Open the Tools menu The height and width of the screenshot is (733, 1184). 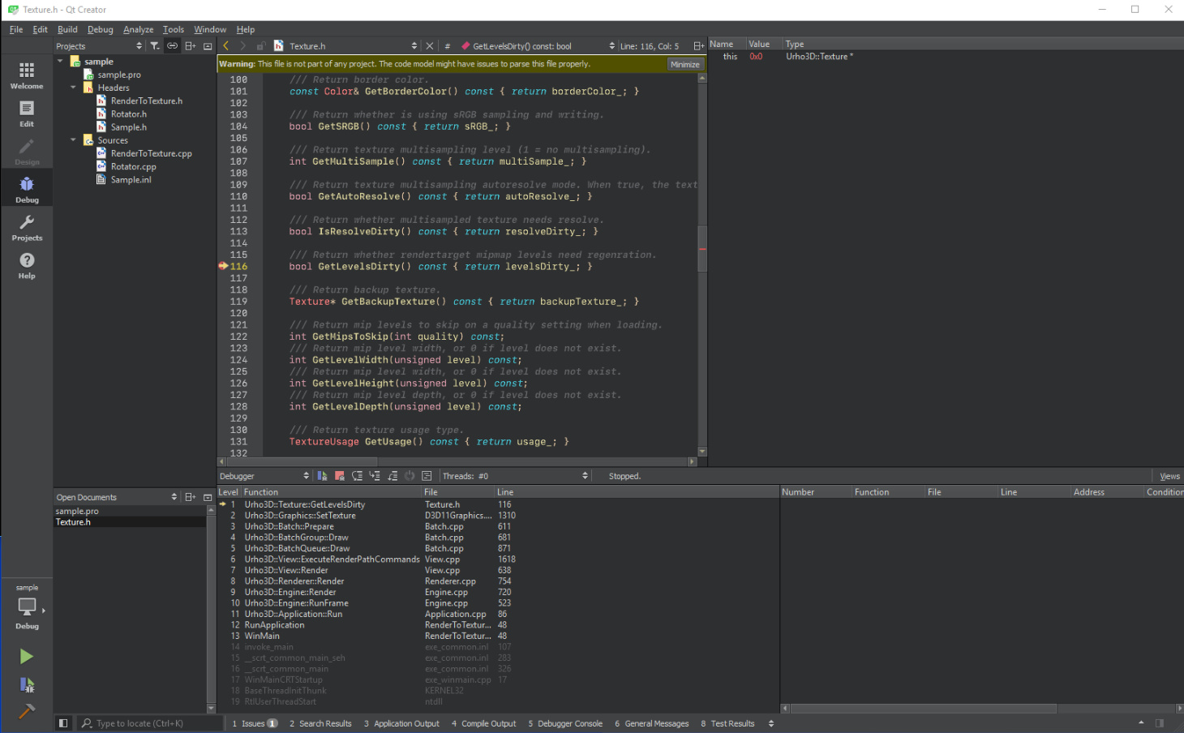(x=174, y=29)
